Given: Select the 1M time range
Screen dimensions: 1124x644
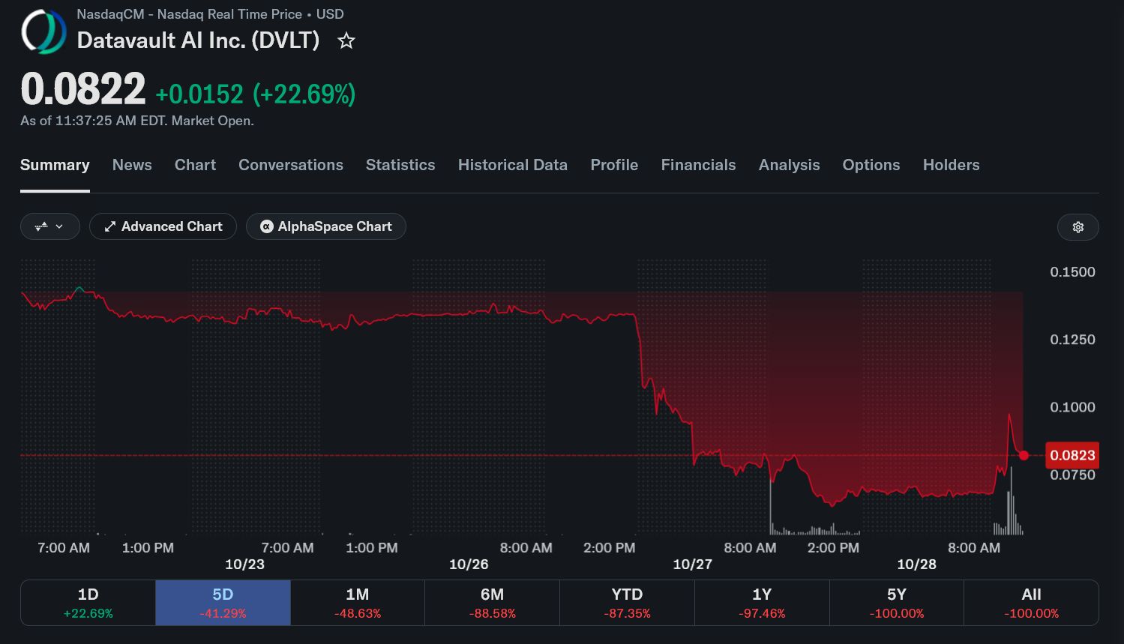Looking at the screenshot, I should click(x=358, y=603).
